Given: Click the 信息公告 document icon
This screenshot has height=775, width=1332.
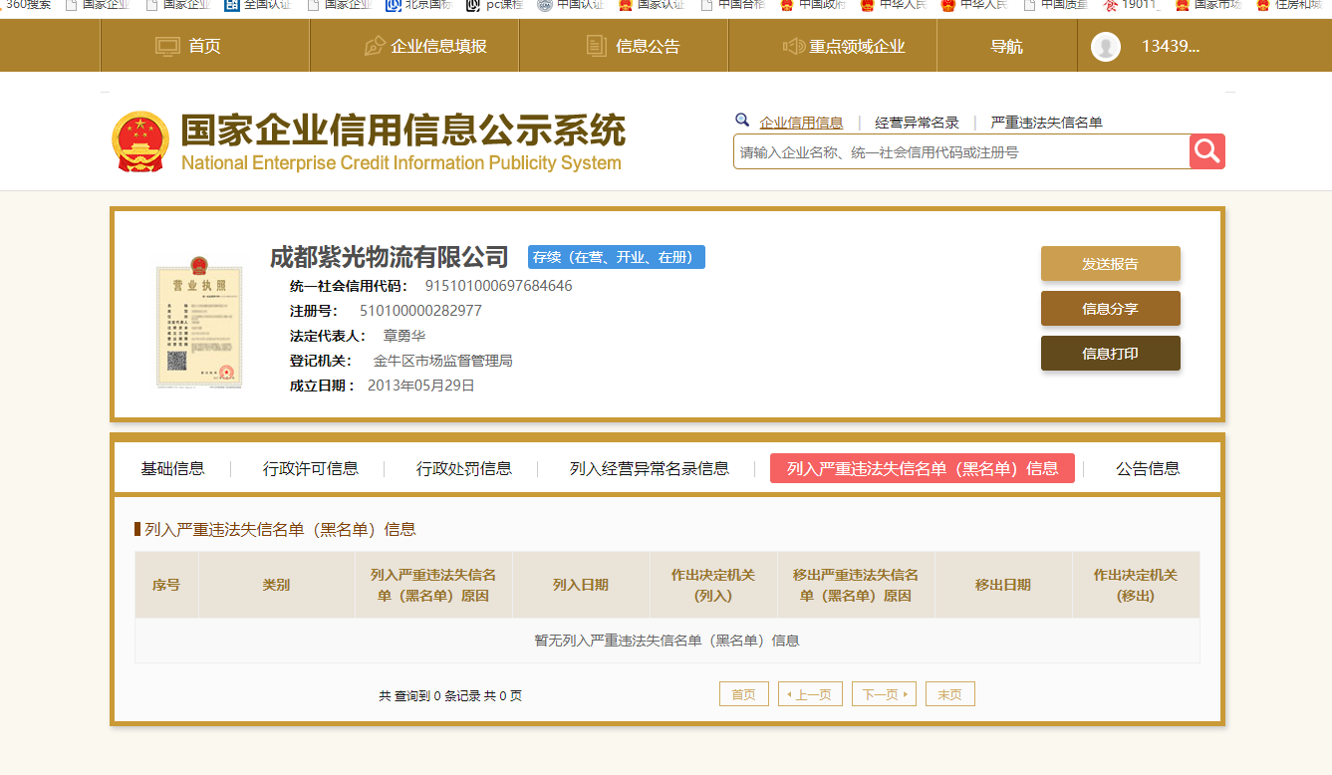Looking at the screenshot, I should coord(596,46).
